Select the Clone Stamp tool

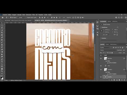tap(2, 45)
